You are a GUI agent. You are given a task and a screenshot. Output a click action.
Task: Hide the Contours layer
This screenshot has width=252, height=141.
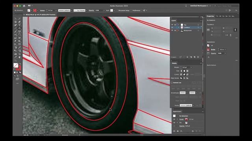[172, 27]
